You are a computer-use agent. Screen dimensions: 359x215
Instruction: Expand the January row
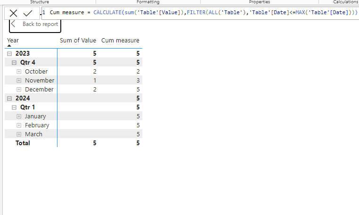pyautogui.click(x=19, y=116)
